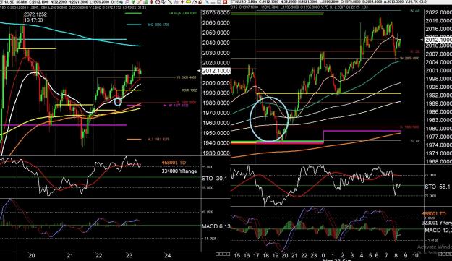452x261 pixels.
Task: Click the cyan MO 2059 legend label
Action: coord(158,25)
